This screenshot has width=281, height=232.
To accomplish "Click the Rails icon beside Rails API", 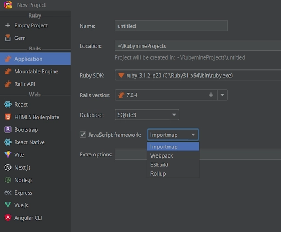I will coord(8,84).
